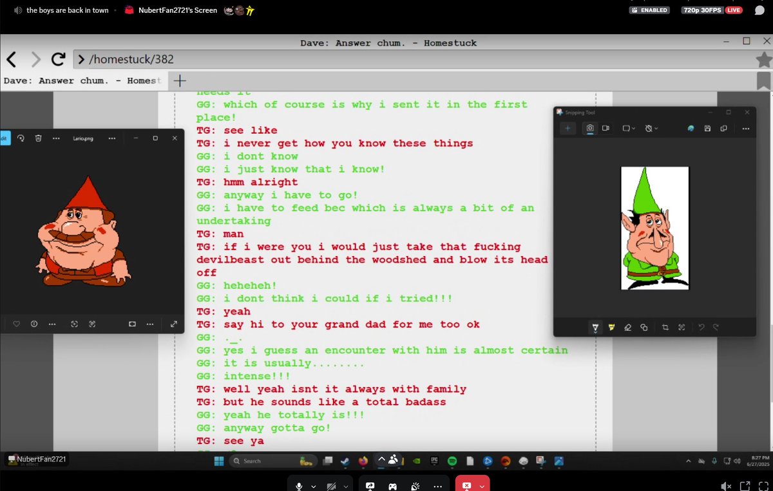
Task: Select the image crop tool in the Snipping Tool
Action: (x=665, y=328)
